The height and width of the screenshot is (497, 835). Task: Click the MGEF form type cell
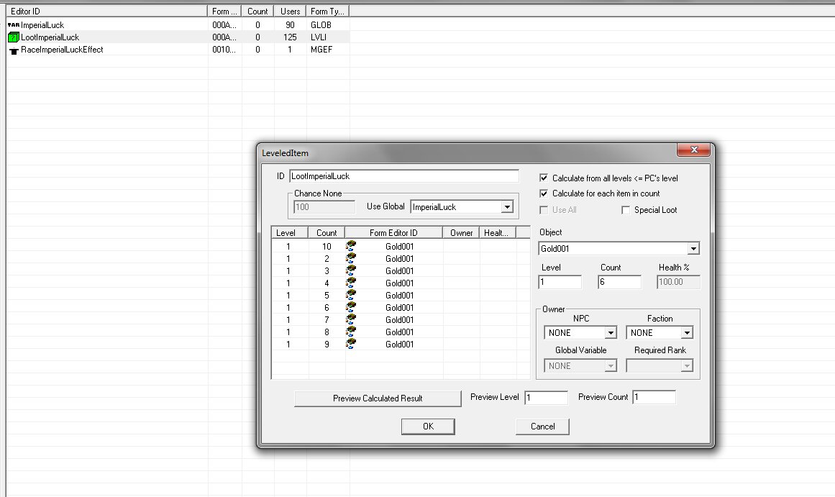[321, 50]
